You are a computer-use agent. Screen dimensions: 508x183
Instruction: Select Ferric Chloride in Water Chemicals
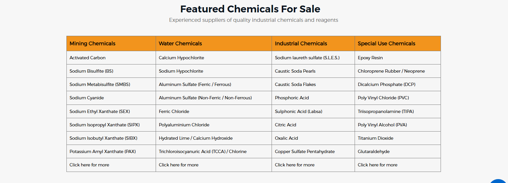coord(174,111)
